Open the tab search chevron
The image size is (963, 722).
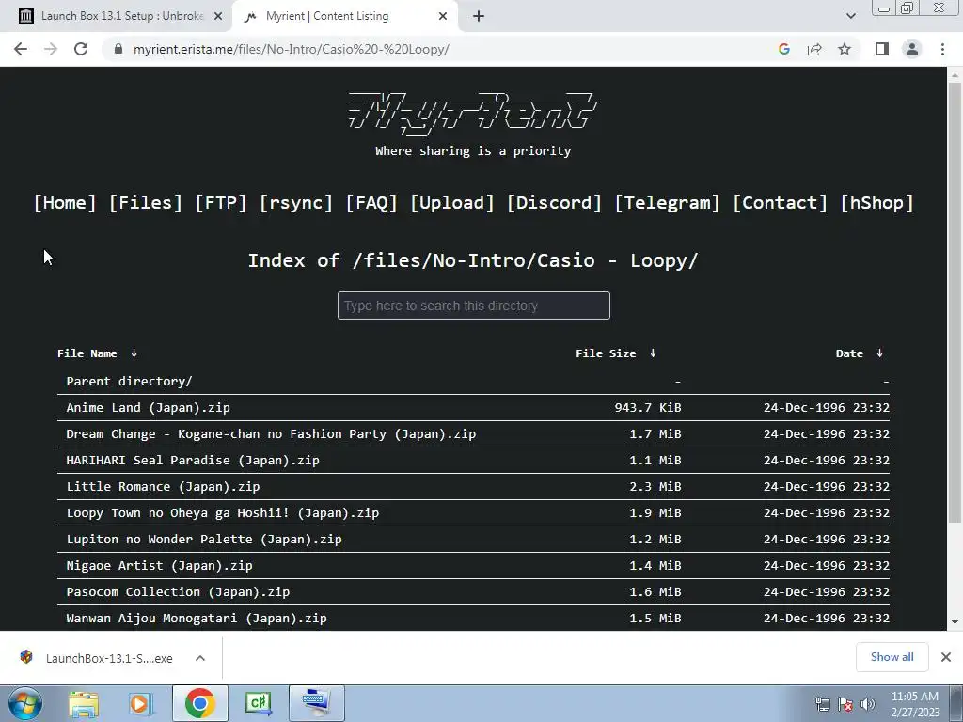[x=850, y=16]
